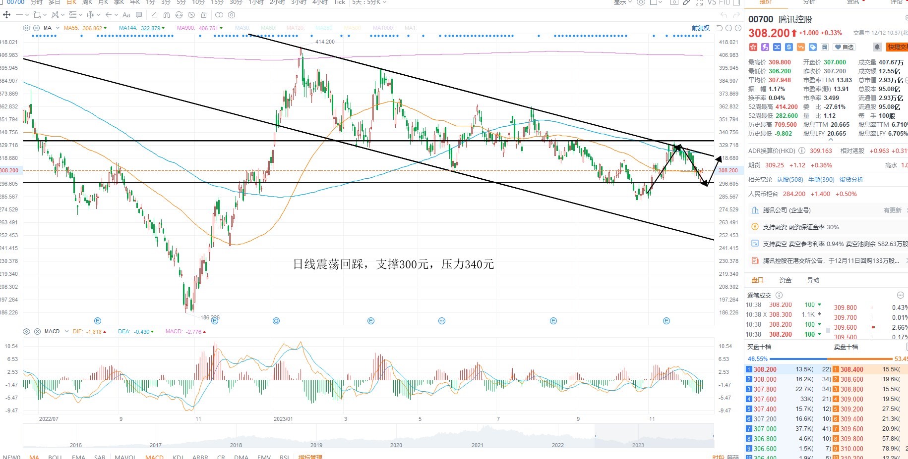The height and width of the screenshot is (459, 908).
Task: Expand the MA indicator dropdown
Action: 58,28
